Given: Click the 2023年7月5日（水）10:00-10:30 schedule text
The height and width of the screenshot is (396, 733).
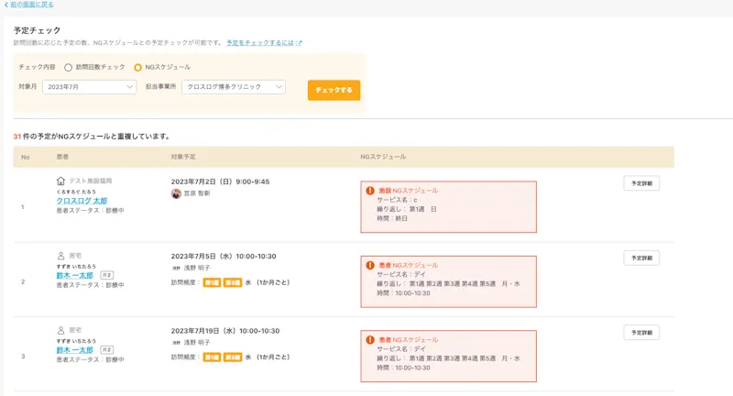Looking at the screenshot, I should pos(224,256).
